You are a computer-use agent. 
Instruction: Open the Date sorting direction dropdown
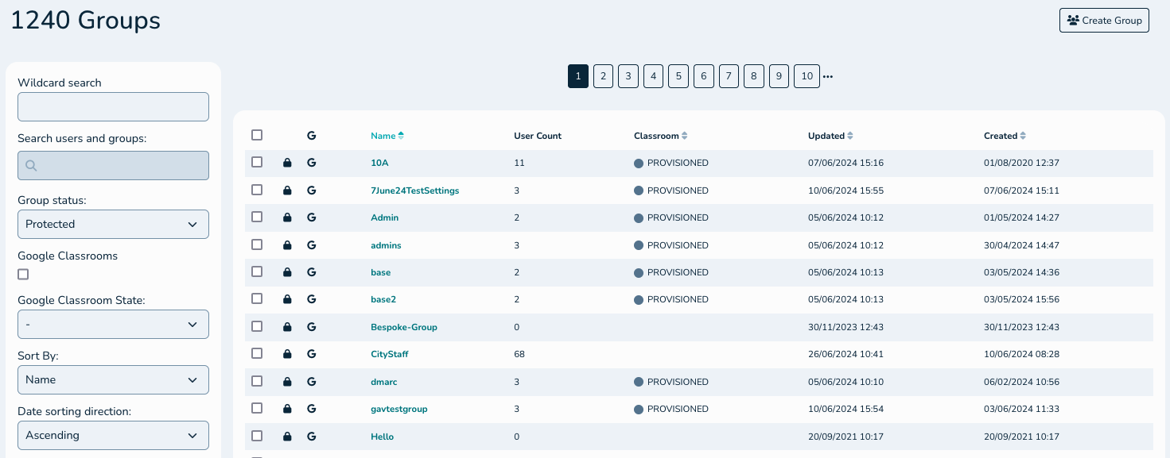pyautogui.click(x=113, y=436)
